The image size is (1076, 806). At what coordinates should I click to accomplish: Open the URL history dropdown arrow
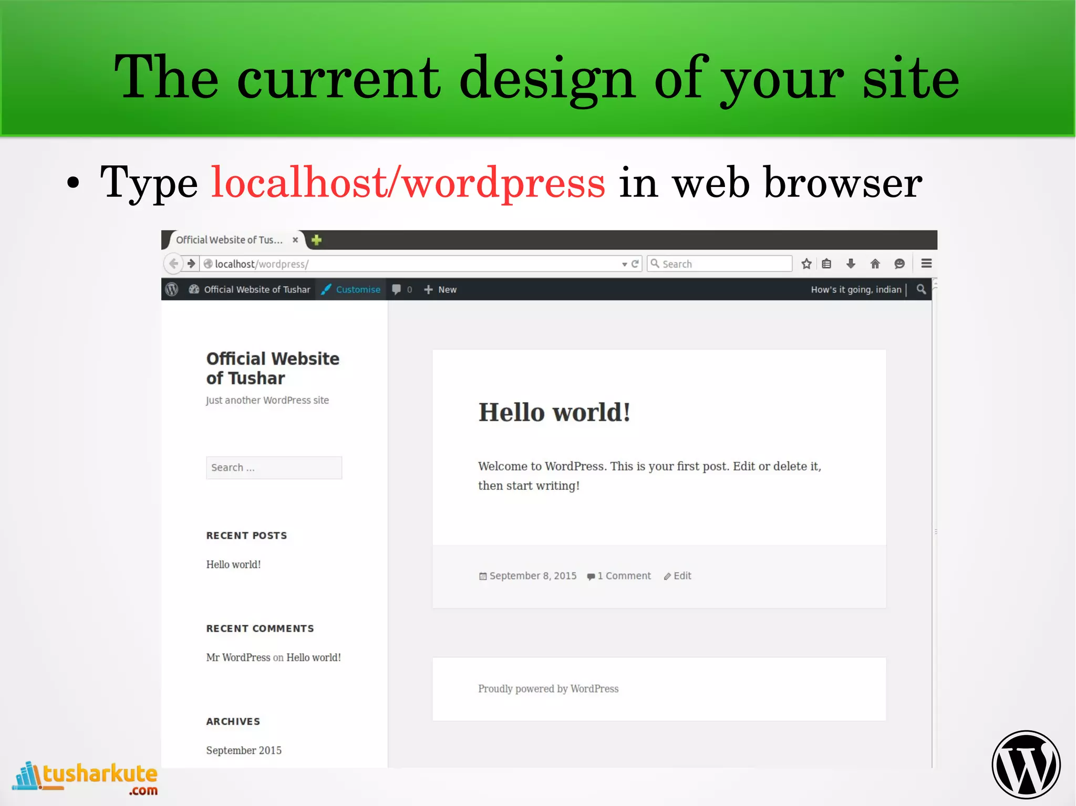624,264
